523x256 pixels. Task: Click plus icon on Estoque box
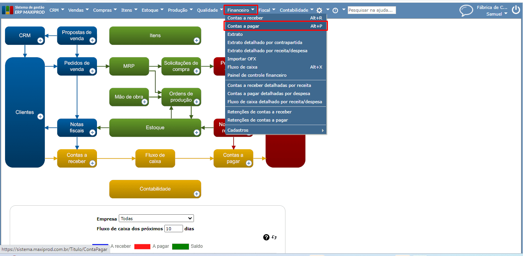pyautogui.click(x=197, y=132)
